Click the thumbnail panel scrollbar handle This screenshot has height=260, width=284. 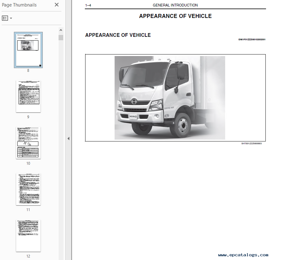61,37
